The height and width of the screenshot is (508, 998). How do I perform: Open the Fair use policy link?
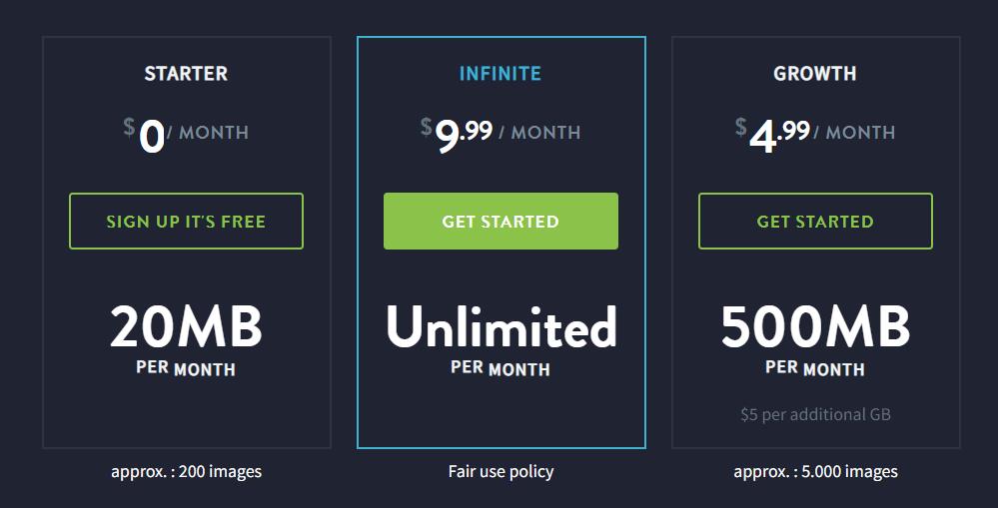pyautogui.click(x=500, y=471)
